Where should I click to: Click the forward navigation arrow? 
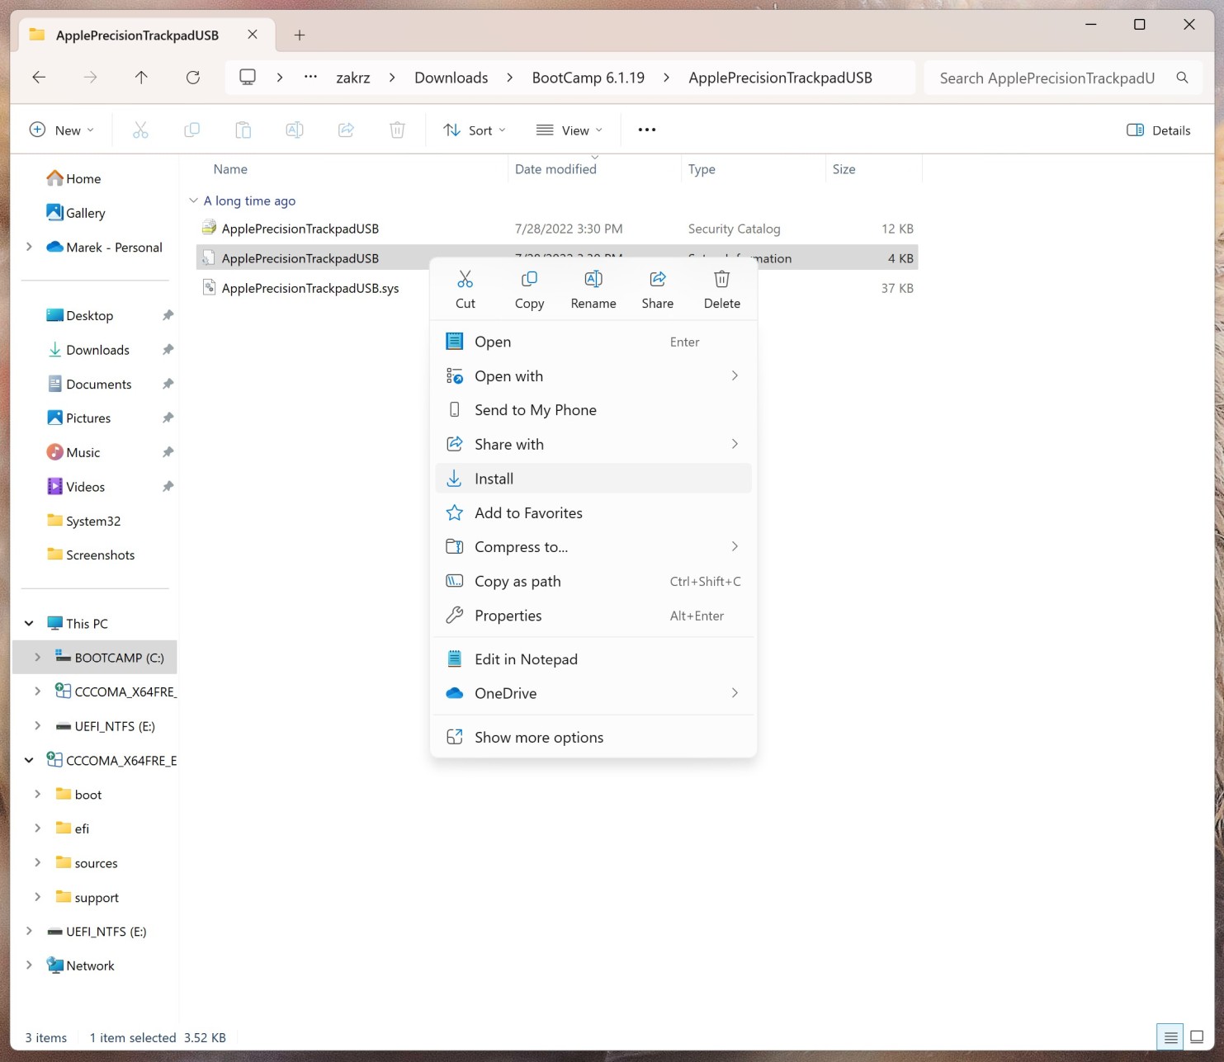coord(90,78)
